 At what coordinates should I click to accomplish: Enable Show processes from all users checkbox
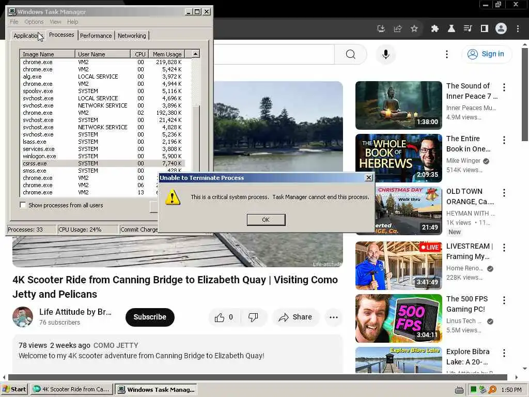[x=23, y=205]
